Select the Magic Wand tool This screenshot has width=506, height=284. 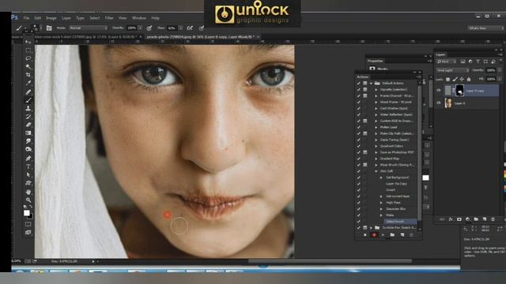click(28, 66)
